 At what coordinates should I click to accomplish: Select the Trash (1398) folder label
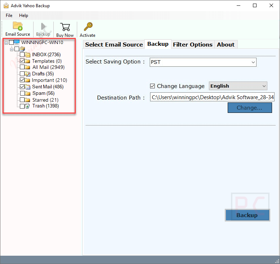[45, 106]
